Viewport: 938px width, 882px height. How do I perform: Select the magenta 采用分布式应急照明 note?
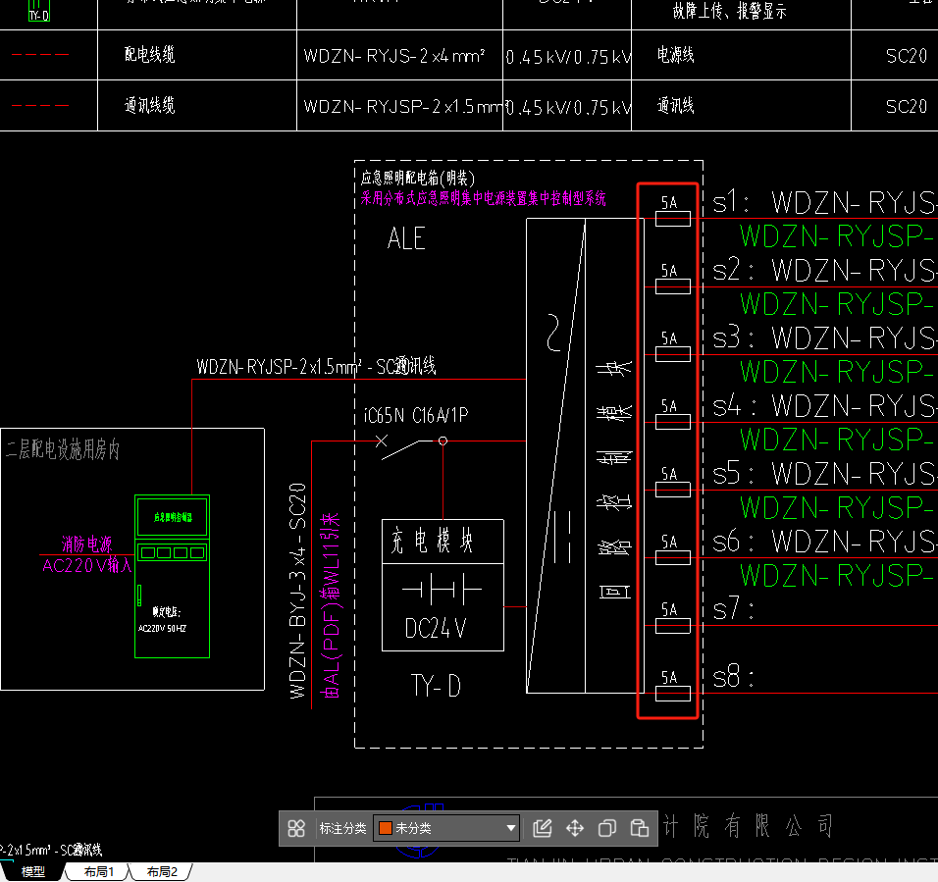[484, 198]
